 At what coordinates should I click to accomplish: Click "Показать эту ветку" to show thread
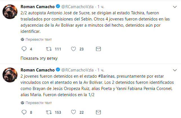point(39,58)
